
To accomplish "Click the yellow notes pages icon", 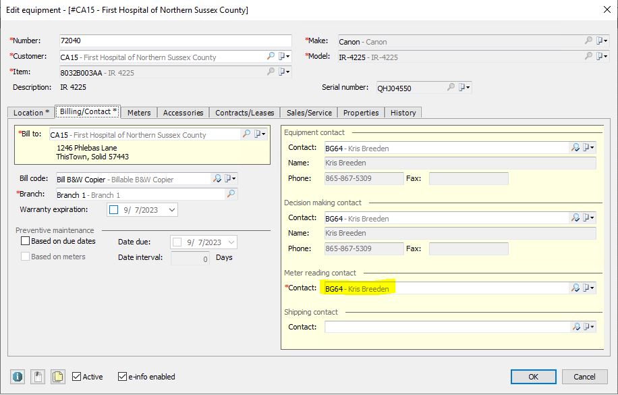I will 58,377.
